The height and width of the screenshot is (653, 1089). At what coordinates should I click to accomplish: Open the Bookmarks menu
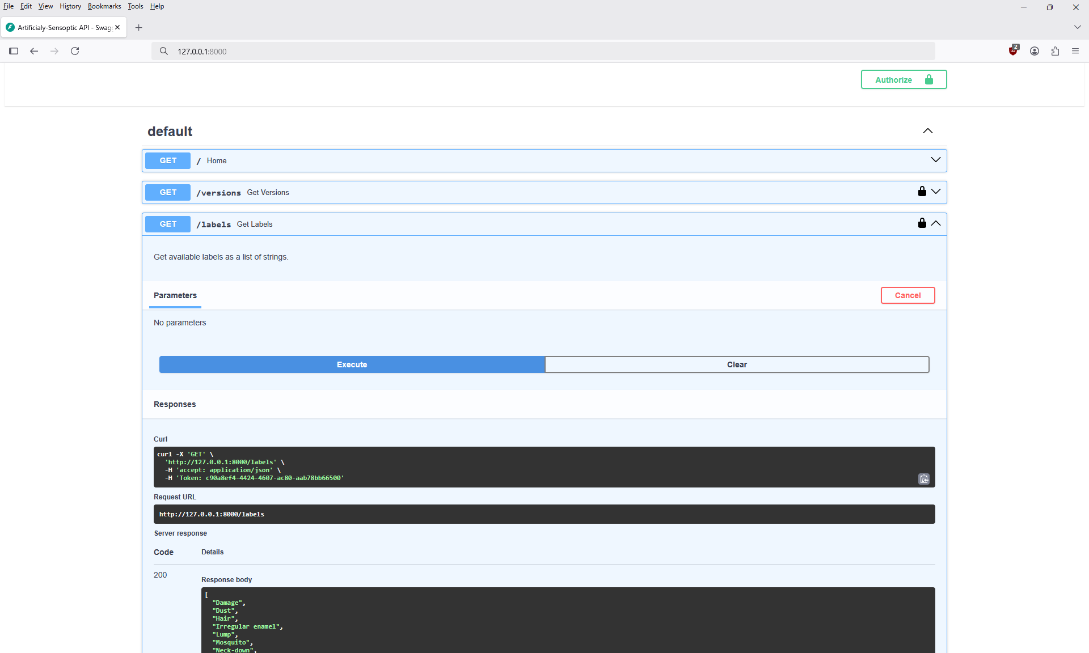point(104,6)
